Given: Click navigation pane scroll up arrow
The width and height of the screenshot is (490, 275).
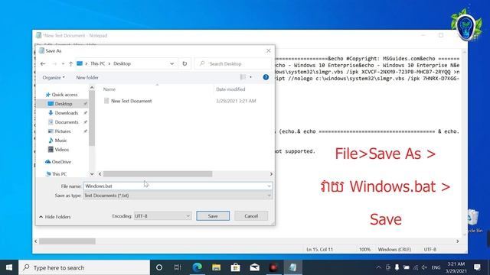Looking at the screenshot, I should pos(92,89).
